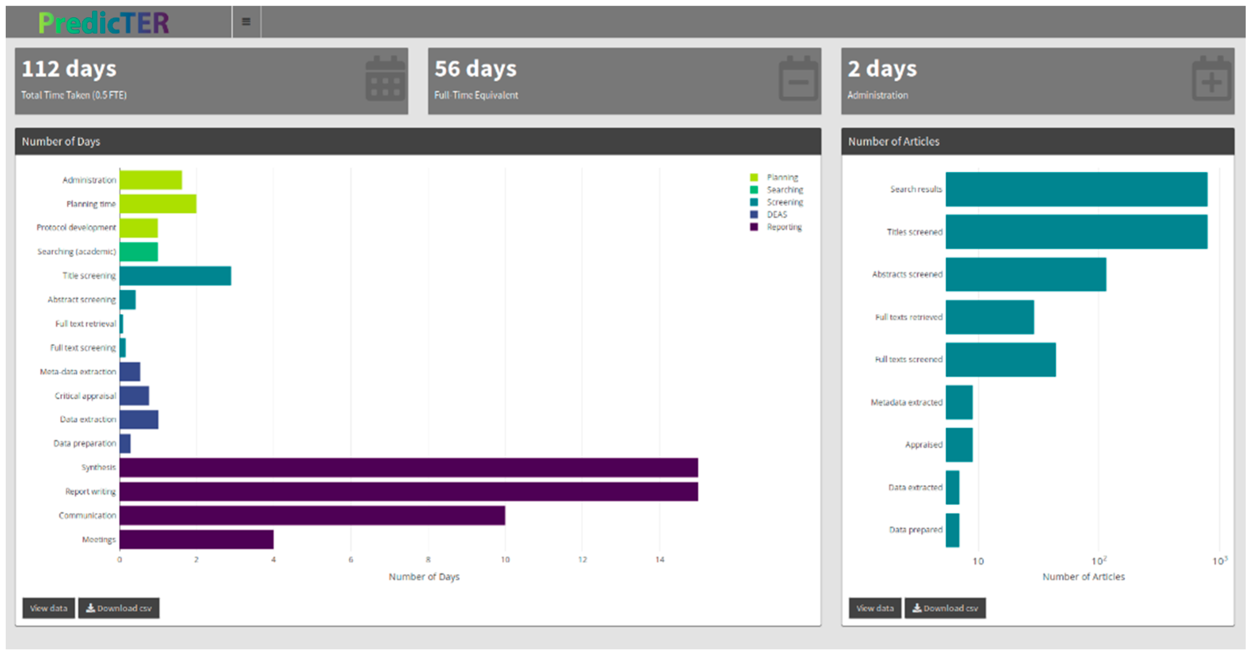
Task: Download csv for Number of Articles chart
Action: tap(945, 608)
